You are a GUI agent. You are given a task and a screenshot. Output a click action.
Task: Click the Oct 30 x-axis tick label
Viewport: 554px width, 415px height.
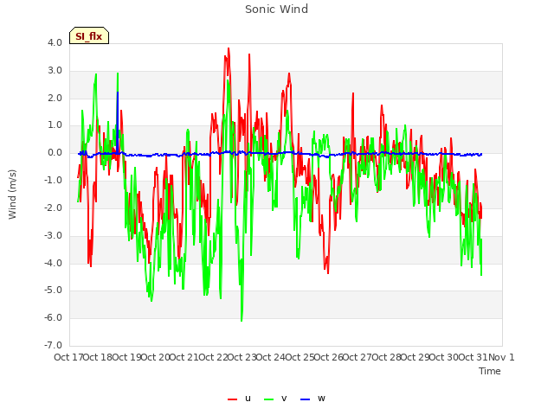coord(444,357)
